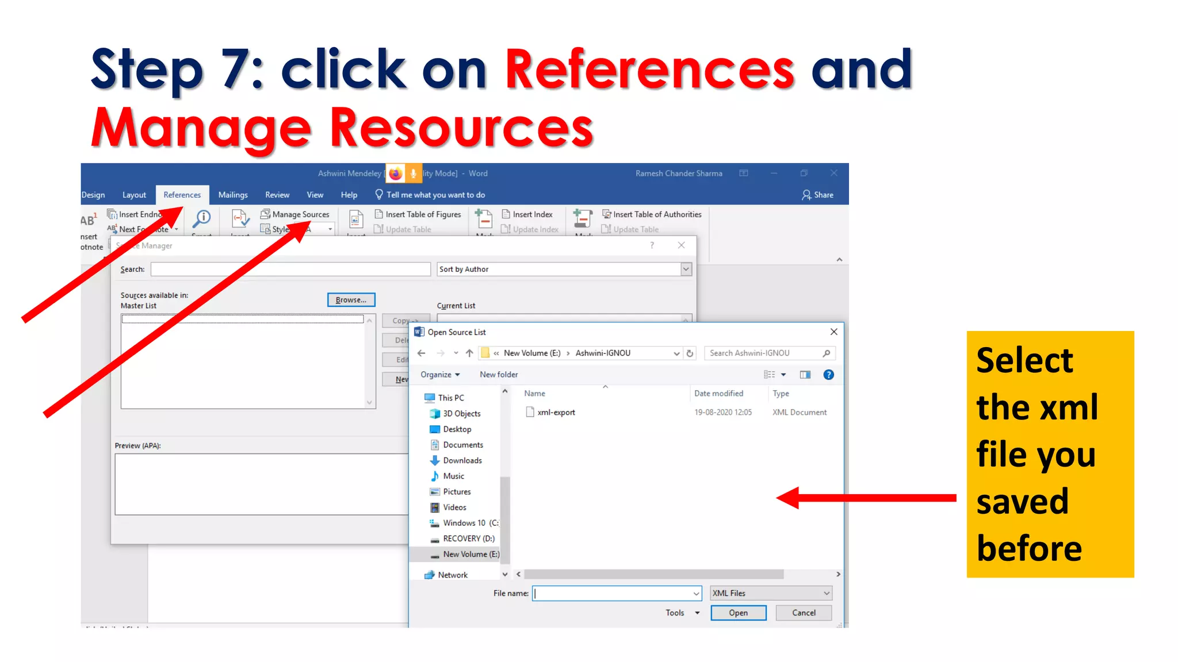Viewport: 1178px width, 662px height.
Task: Click Insert Table of Authorities
Action: coord(652,214)
